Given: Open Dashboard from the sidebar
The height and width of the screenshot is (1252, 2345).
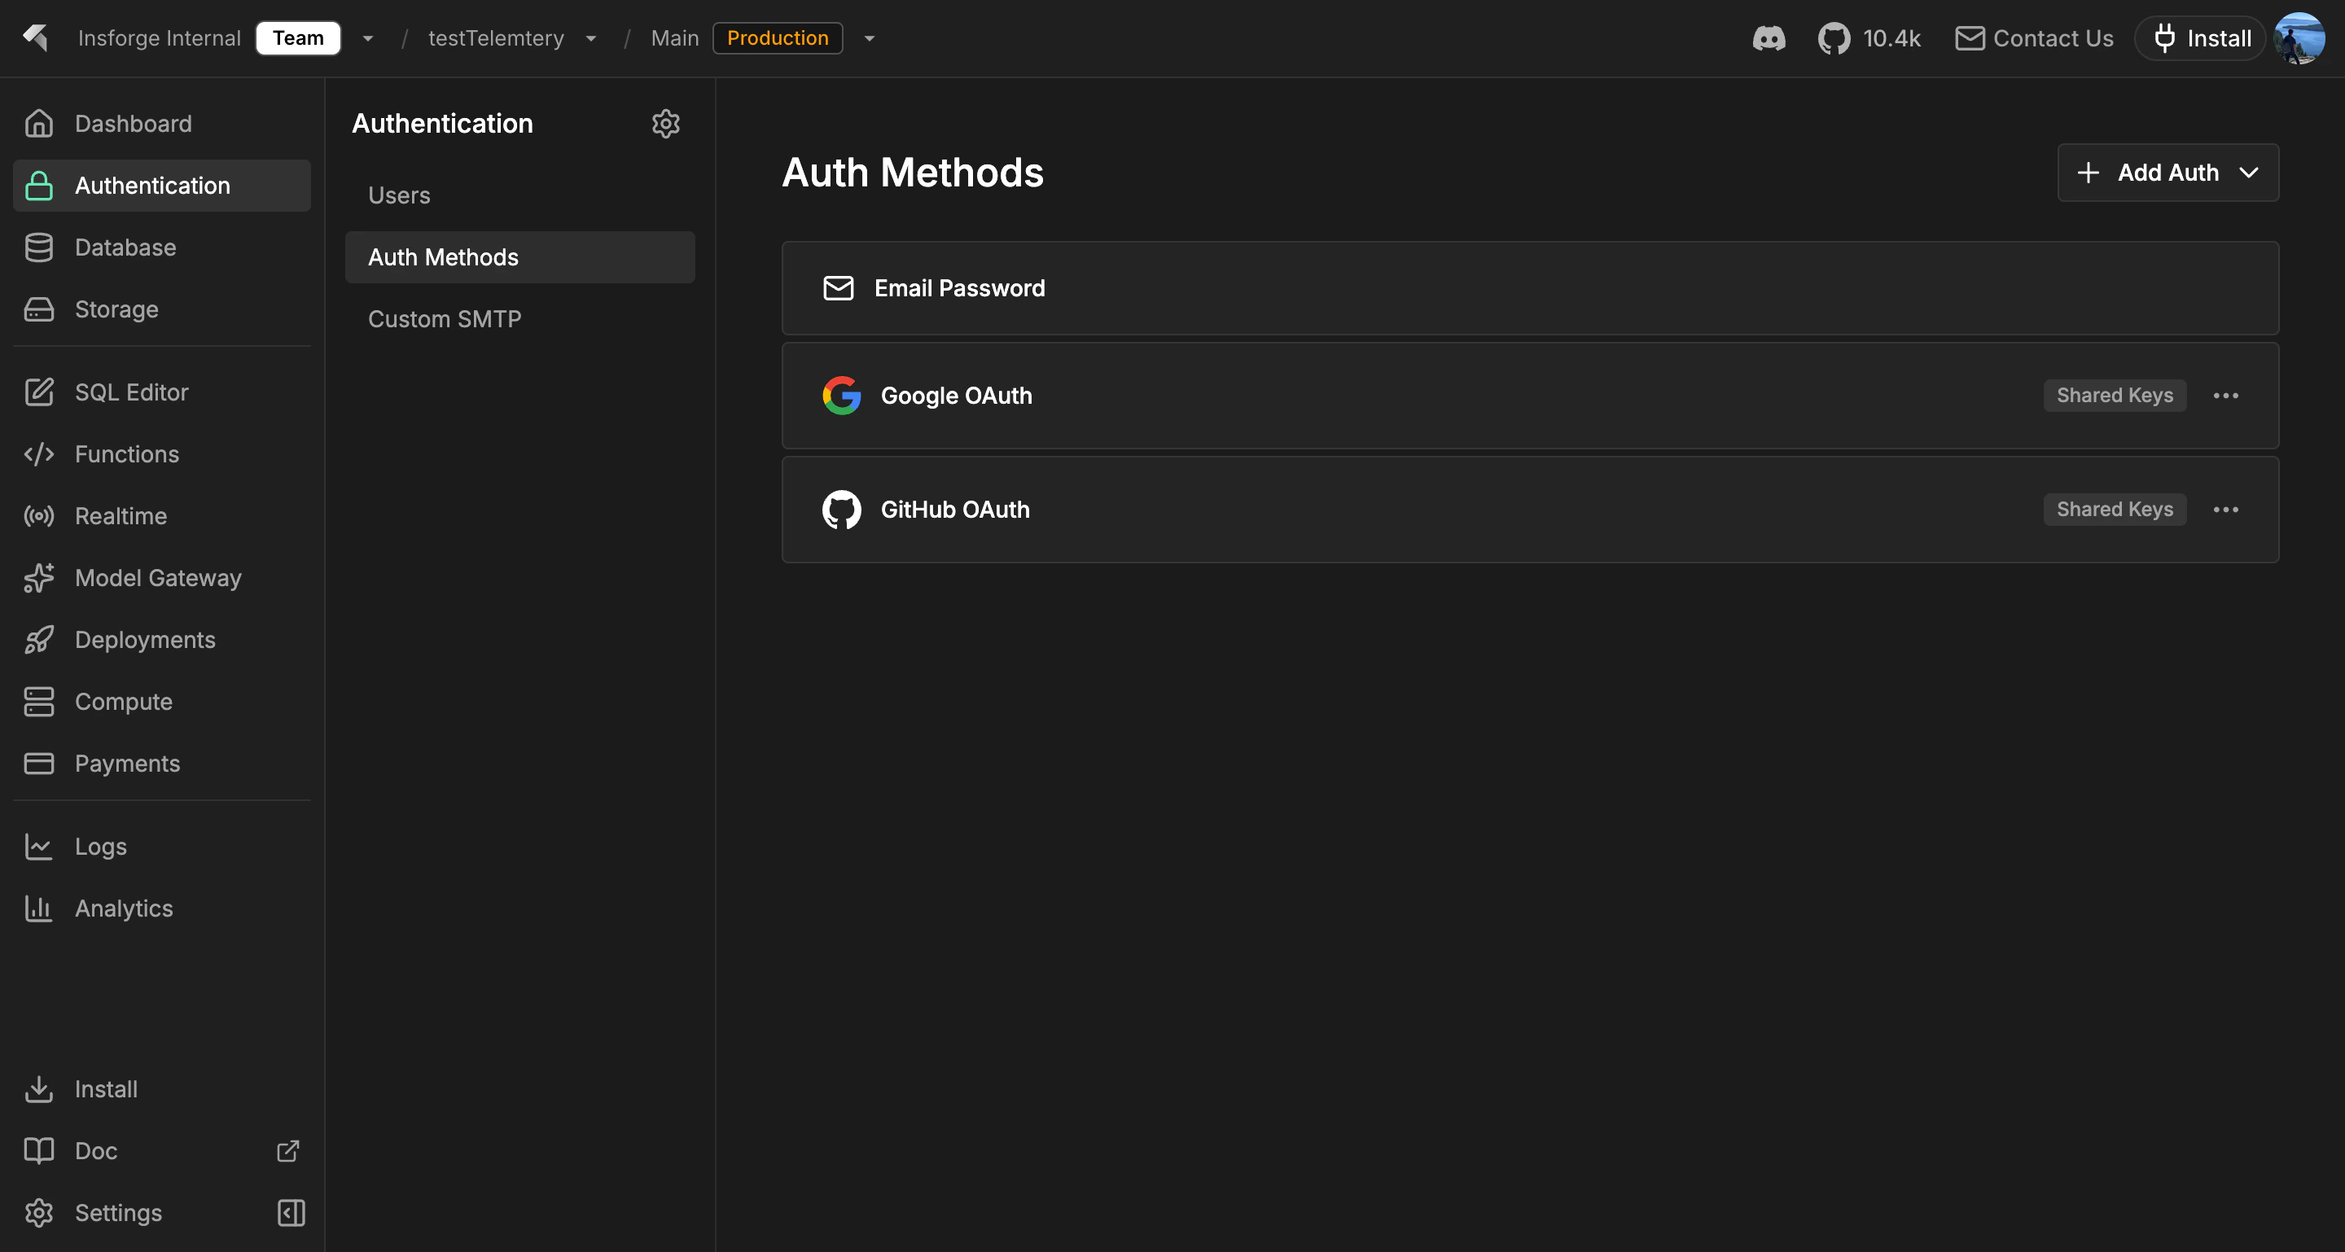Looking at the screenshot, I should point(162,124).
